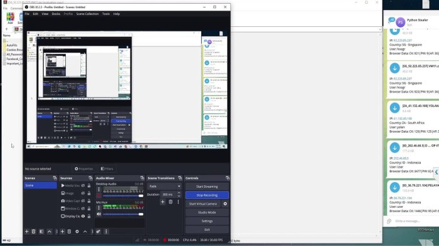Open advanced audio properties gears icon

click(x=98, y=232)
